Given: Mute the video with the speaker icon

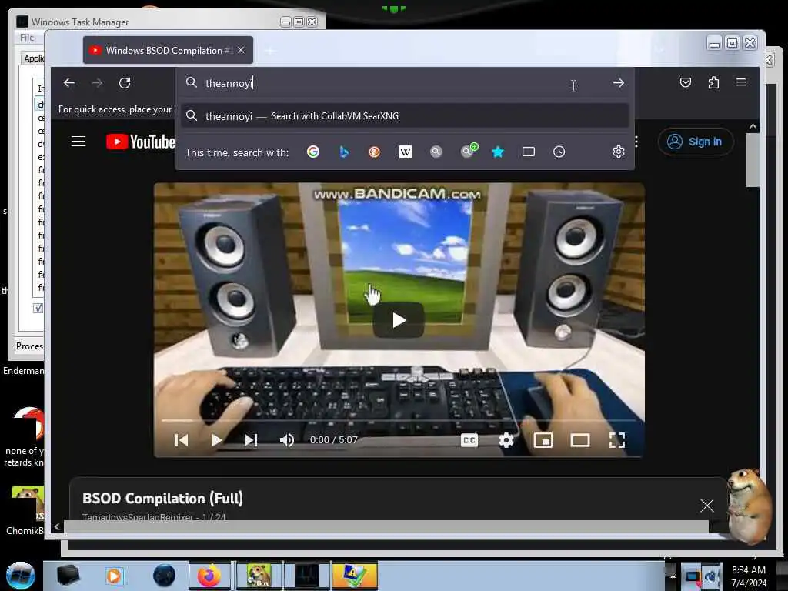Looking at the screenshot, I should [x=286, y=440].
